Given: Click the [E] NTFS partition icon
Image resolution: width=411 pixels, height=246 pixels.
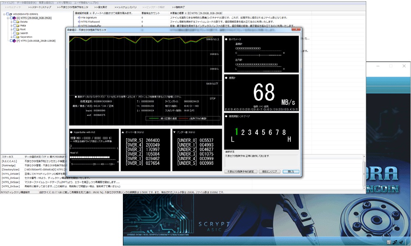Looking at the screenshot, I should (x=14, y=18).
